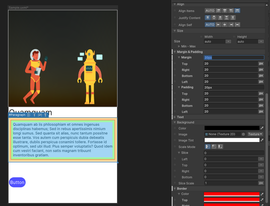Set Justify Content to space-between
Image resolution: width=270 pixels, height=206 pixels.
pyautogui.click(x=227, y=18)
